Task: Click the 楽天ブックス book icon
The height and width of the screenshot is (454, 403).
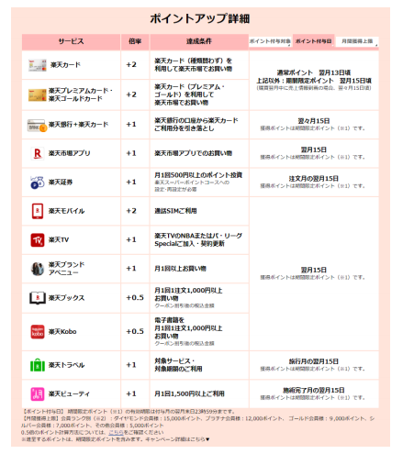Action: [38, 298]
